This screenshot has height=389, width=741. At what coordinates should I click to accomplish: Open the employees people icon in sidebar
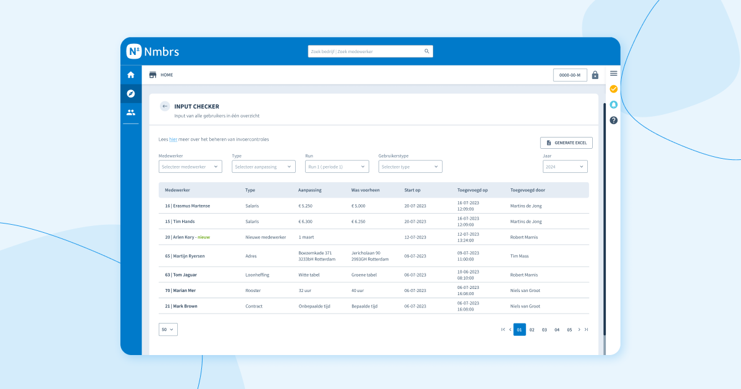[x=131, y=112]
